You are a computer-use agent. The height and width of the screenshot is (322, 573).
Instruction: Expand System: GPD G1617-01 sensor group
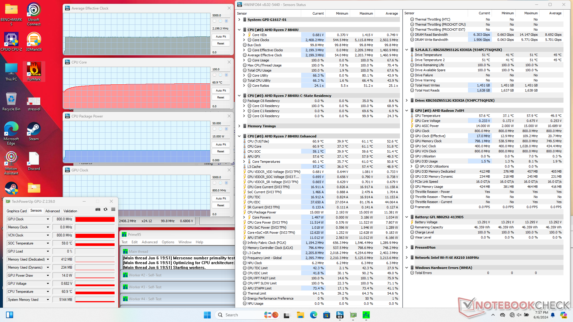pos(239,20)
